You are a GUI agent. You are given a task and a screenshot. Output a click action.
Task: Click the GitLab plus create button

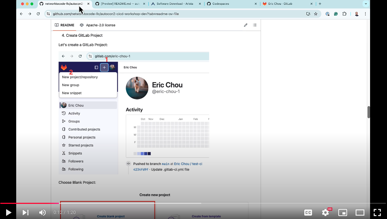(x=104, y=67)
